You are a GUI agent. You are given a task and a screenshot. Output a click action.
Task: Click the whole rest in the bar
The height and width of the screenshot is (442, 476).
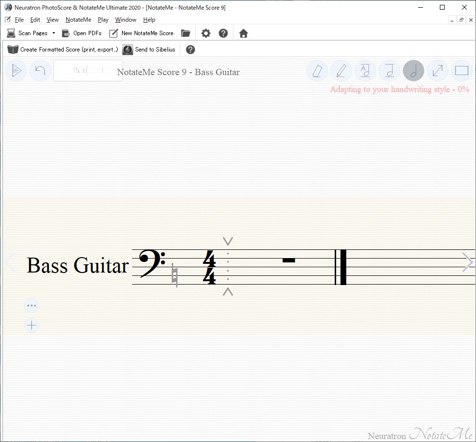point(289,260)
